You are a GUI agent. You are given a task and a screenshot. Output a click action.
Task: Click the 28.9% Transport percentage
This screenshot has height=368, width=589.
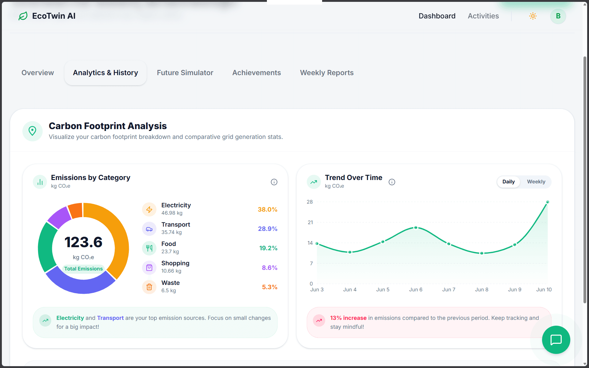point(268,229)
